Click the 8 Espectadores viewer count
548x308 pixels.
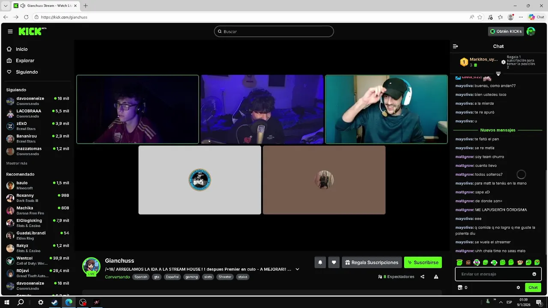[x=396, y=277]
